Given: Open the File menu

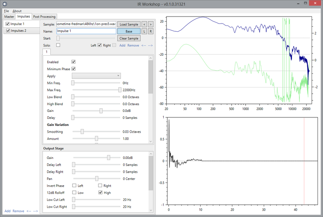Looking at the screenshot, I should (x=6, y=11).
